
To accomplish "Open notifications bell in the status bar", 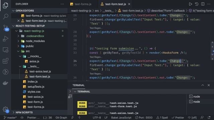I will pyautogui.click(x=209, y=117).
